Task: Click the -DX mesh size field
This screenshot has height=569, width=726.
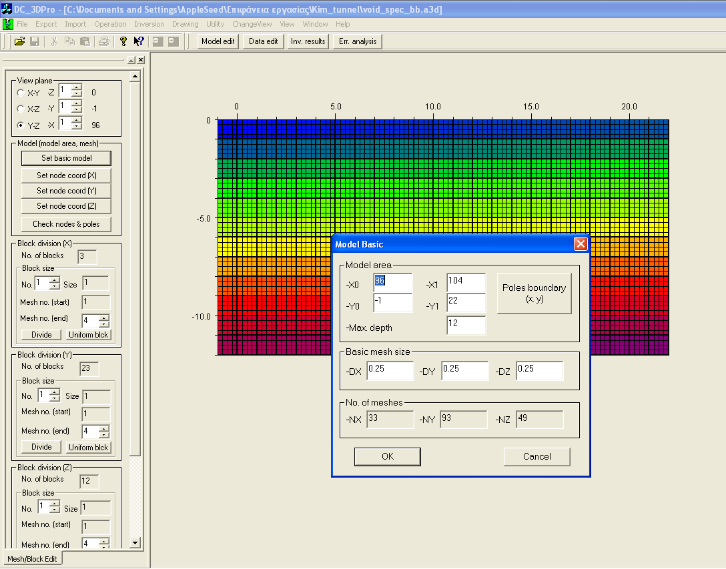Action: click(x=390, y=371)
